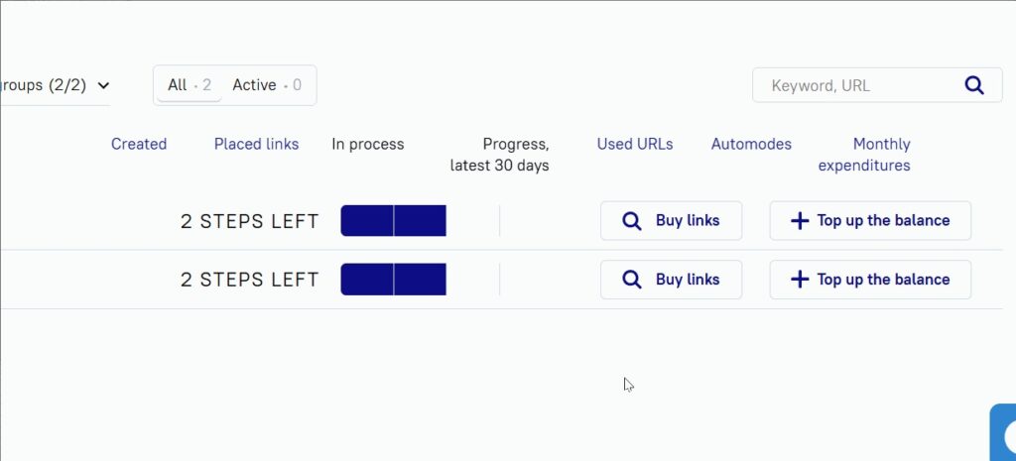This screenshot has height=461, width=1016.
Task: Select the All tab filter
Action: pos(189,85)
